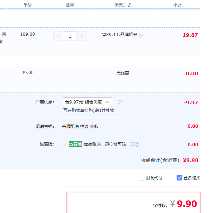
Task: Click the 数量 column header
Action: (70, 5)
